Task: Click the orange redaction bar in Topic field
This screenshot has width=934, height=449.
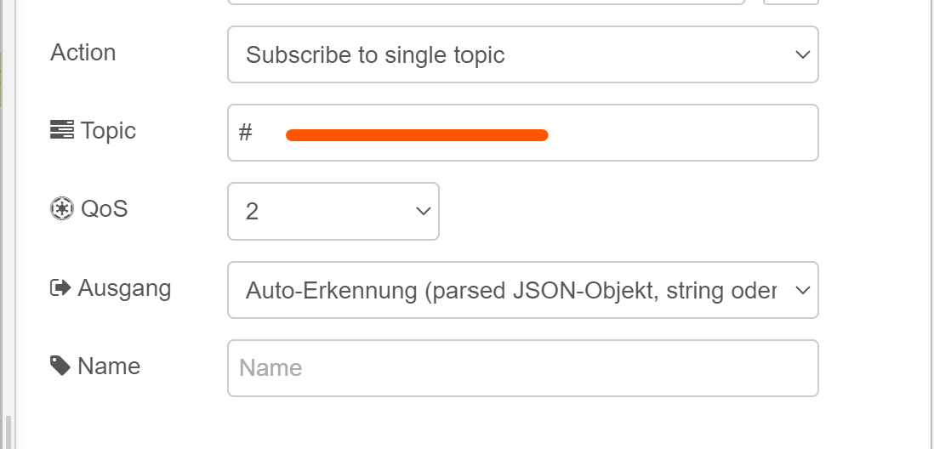Action: [417, 135]
